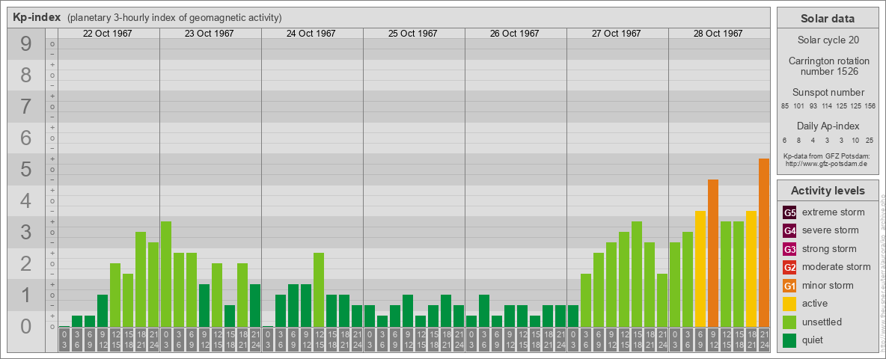
Task: Click sunspot value 156
Action: coord(870,106)
